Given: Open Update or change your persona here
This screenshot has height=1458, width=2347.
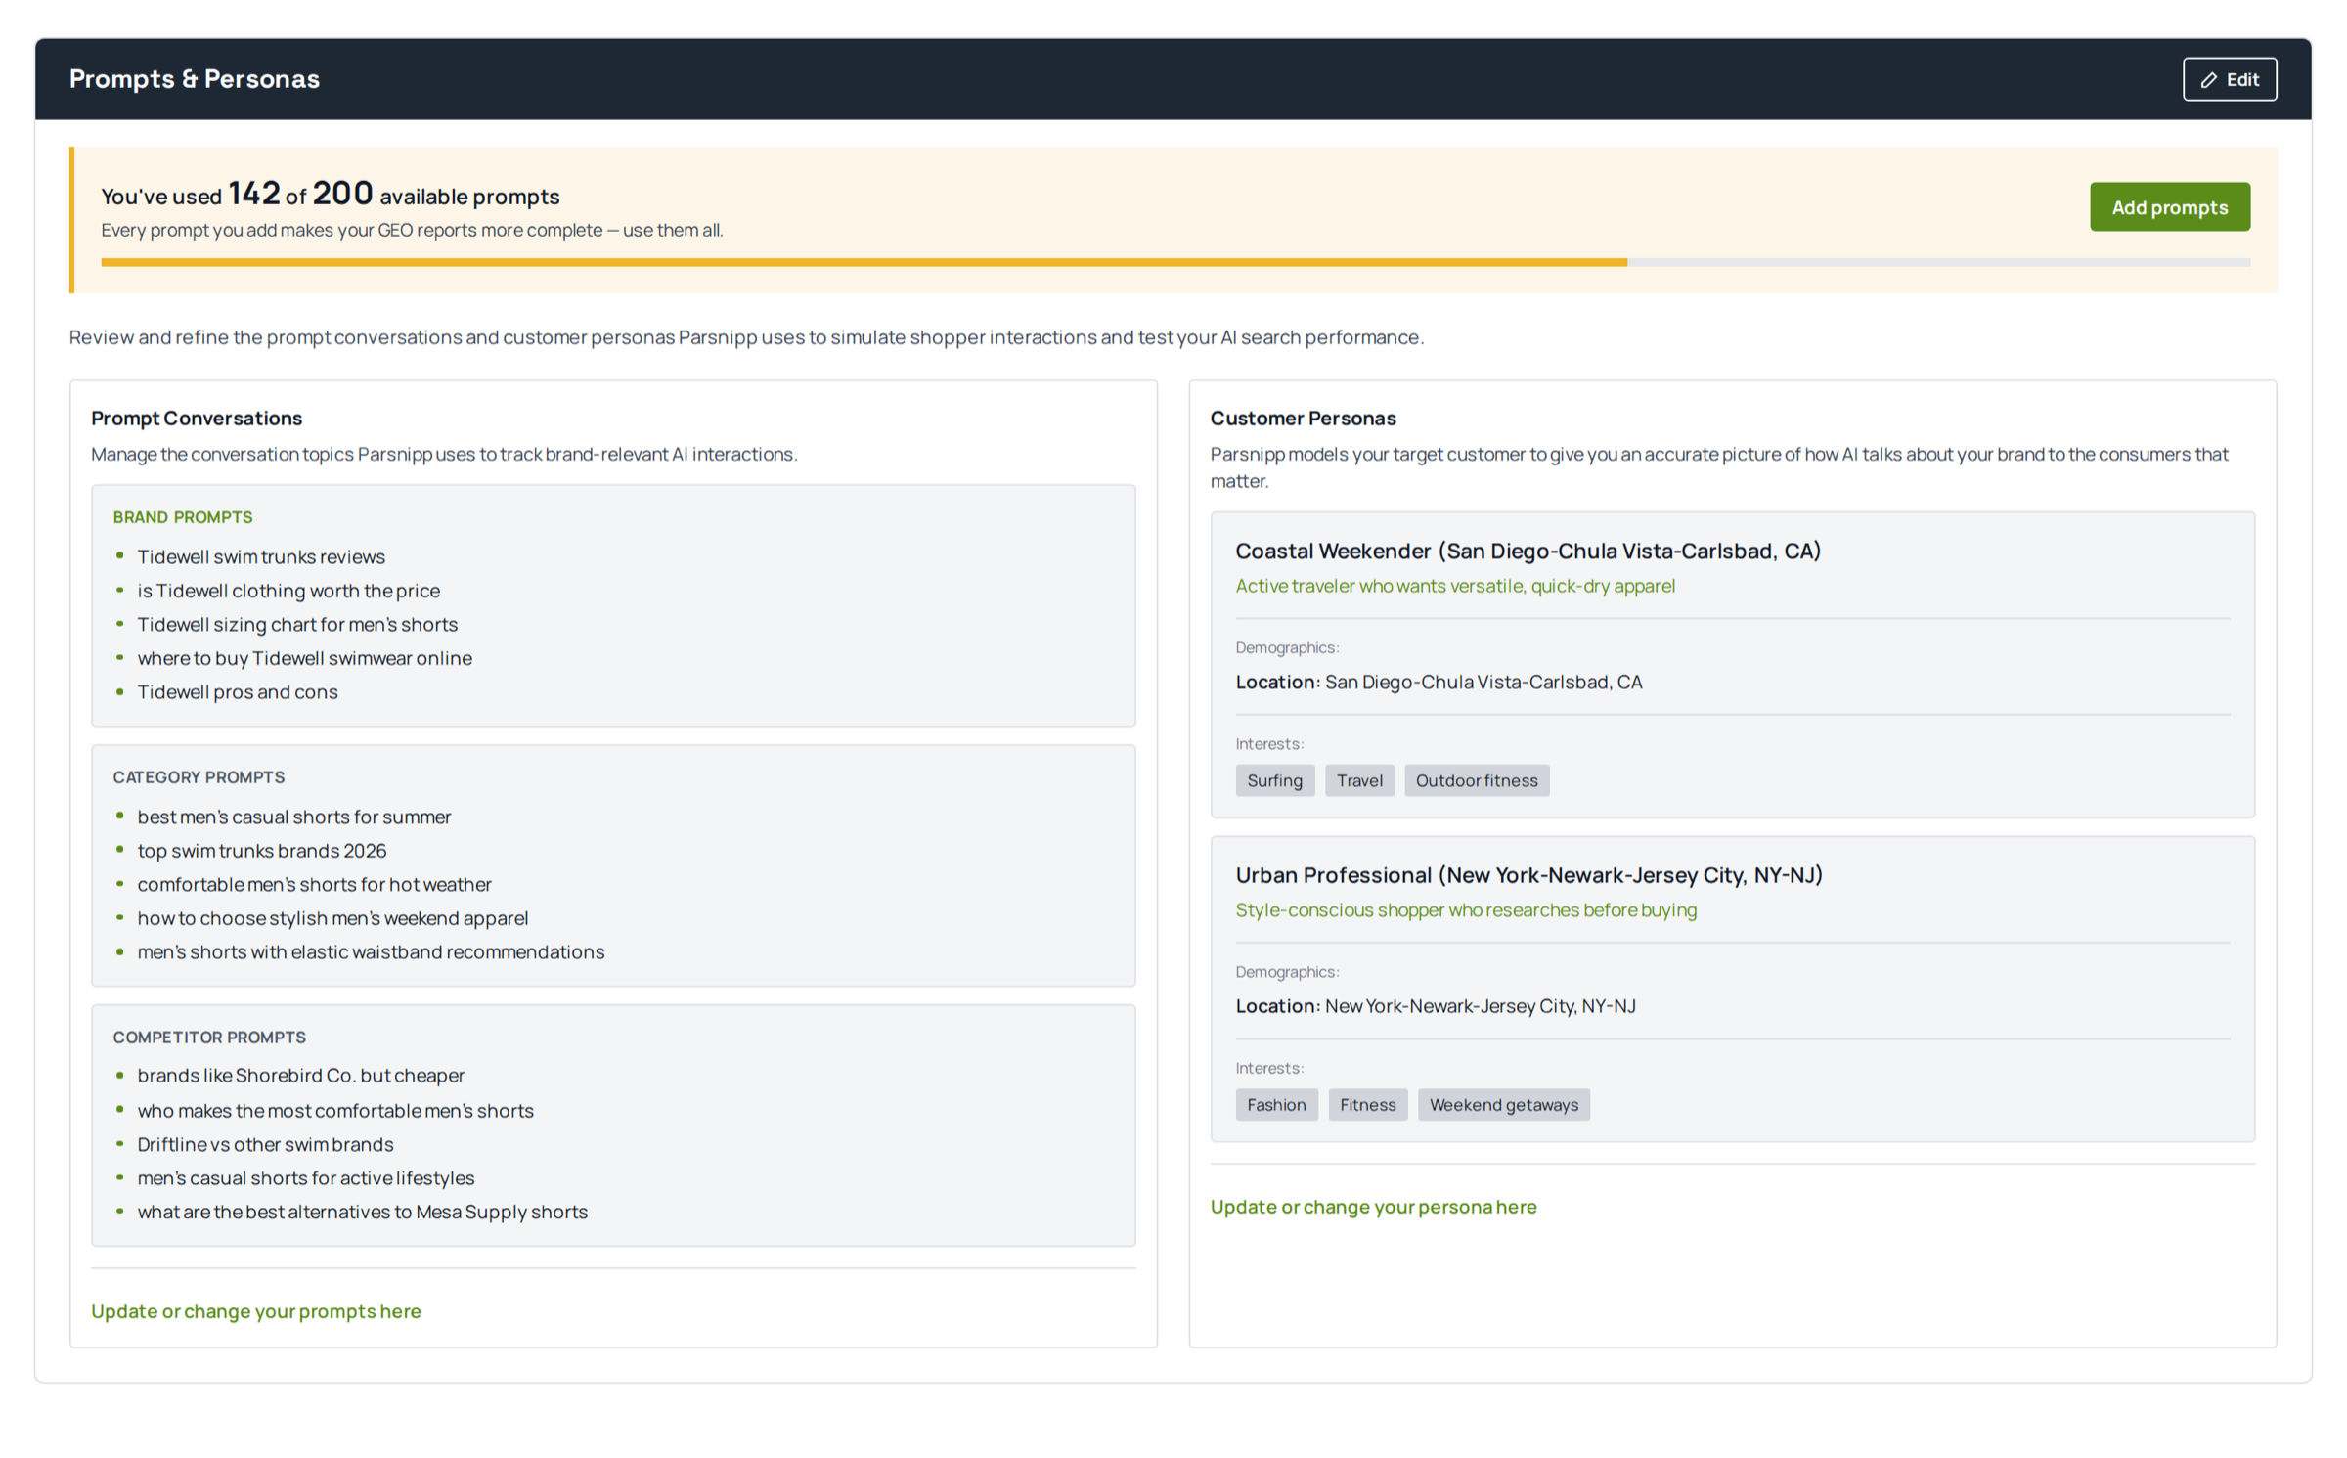Looking at the screenshot, I should click(1373, 1206).
